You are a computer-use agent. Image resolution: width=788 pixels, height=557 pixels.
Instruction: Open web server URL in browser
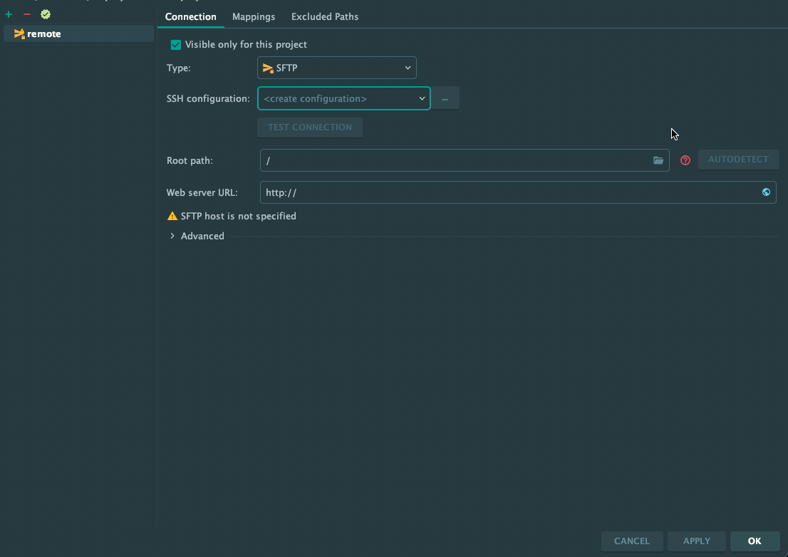click(766, 192)
